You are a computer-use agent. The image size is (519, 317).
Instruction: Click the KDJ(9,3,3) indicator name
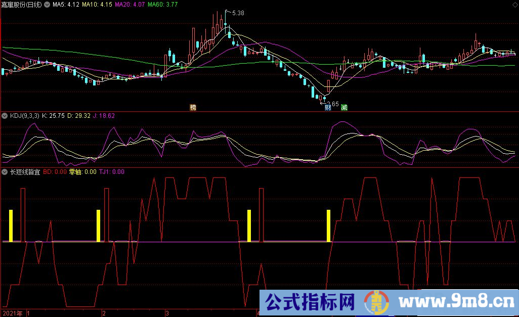24,116
